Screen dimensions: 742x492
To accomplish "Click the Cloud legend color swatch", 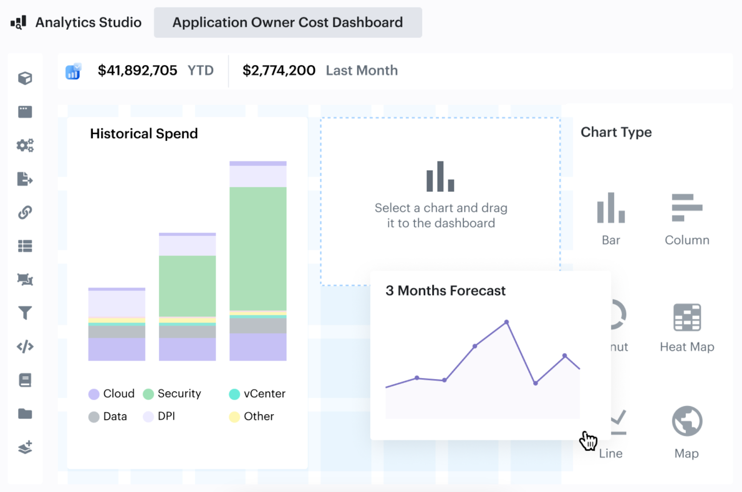I will (x=94, y=394).
